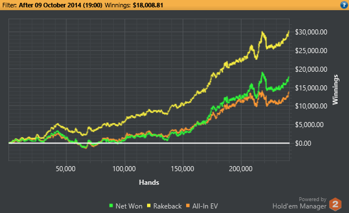The height and width of the screenshot is (213, 349).
Task: Click the orange All-In EV legend swatch
Action: coord(188,206)
